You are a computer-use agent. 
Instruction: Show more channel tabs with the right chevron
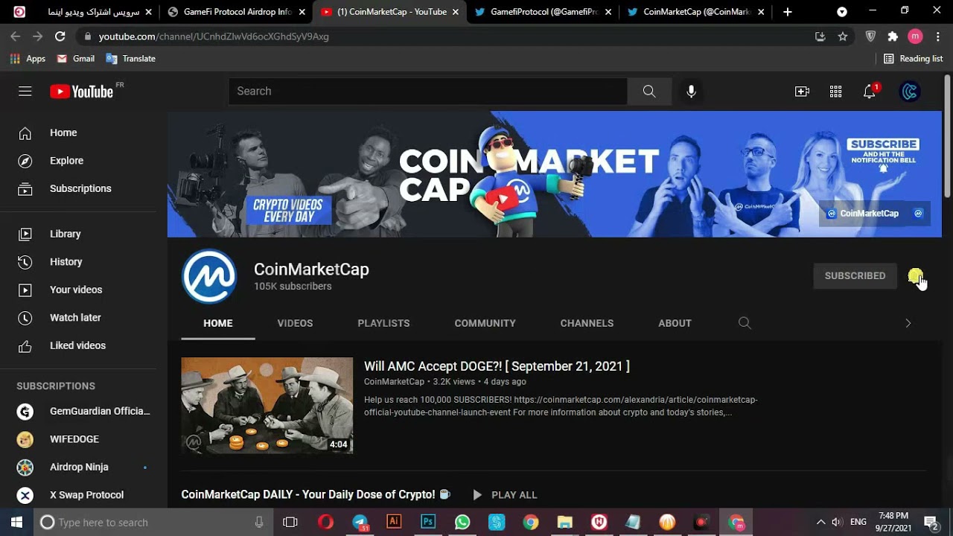[x=908, y=323]
